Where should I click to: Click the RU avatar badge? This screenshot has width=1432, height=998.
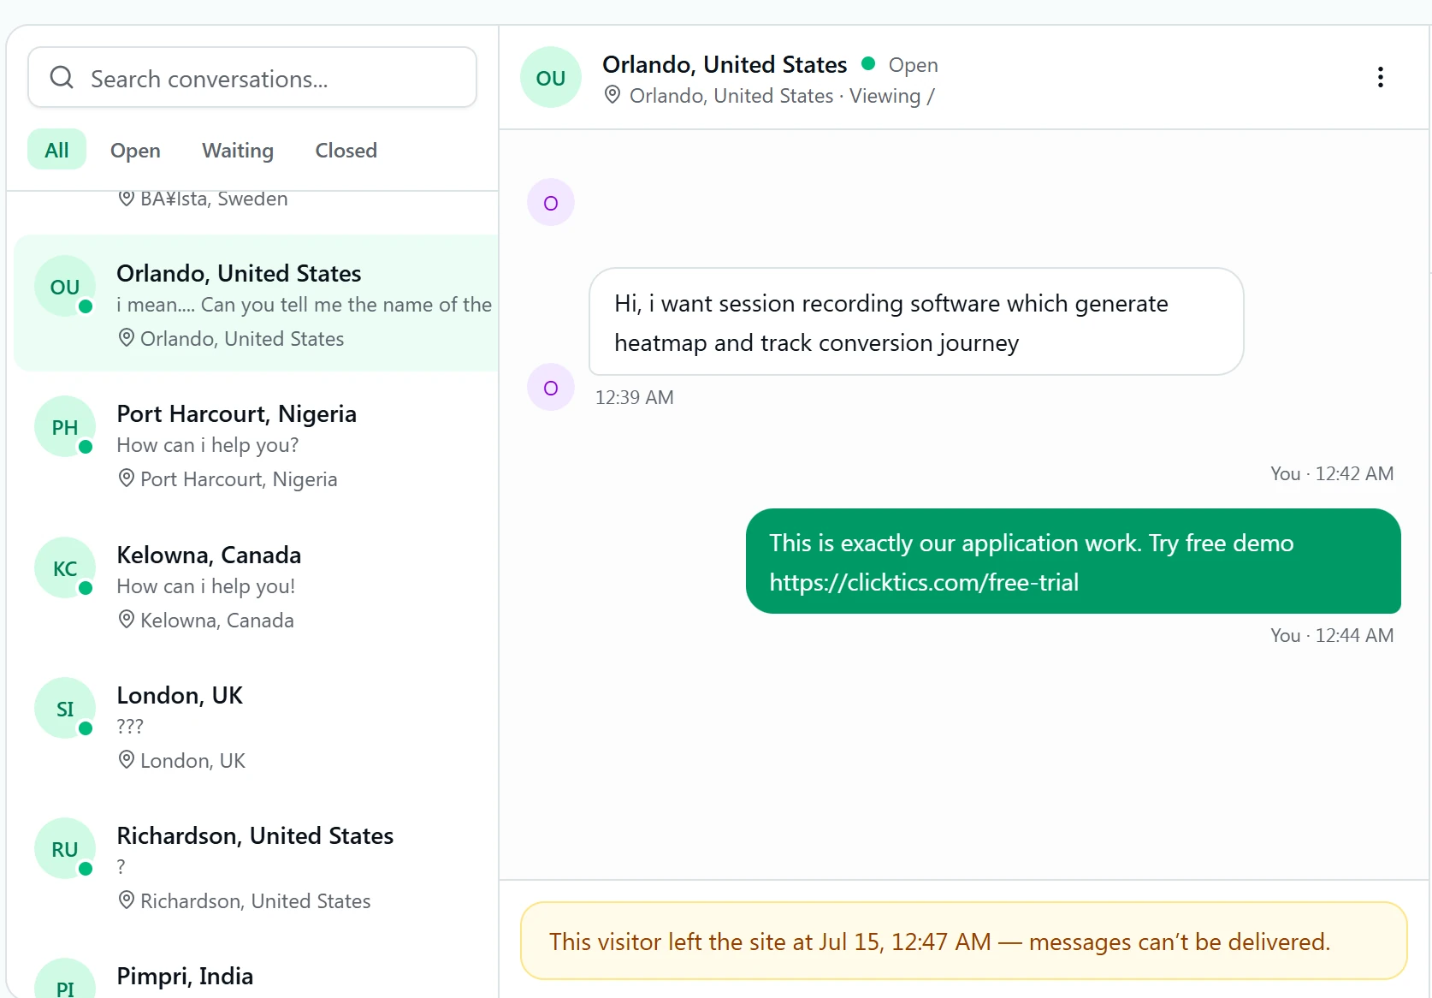click(x=65, y=849)
